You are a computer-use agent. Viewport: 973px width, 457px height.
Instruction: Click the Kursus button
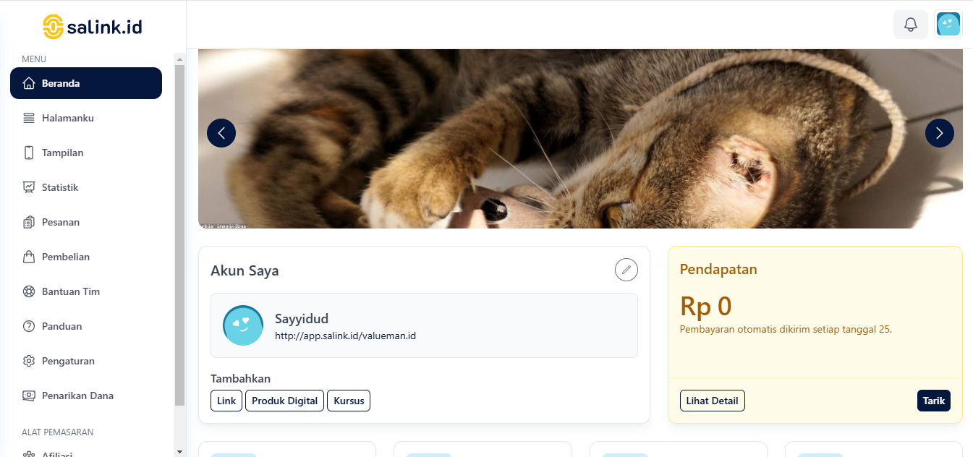(x=349, y=401)
